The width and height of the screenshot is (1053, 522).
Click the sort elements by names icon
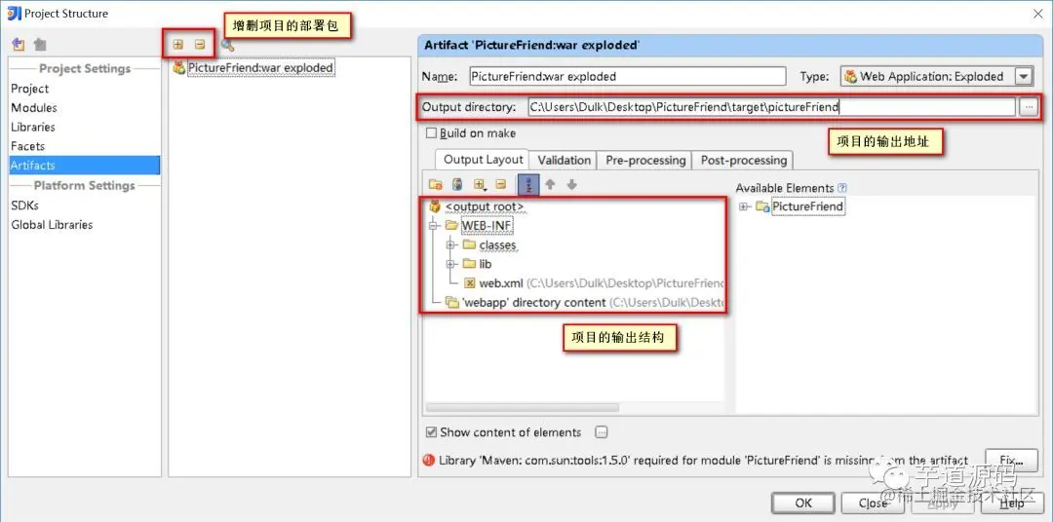point(527,184)
